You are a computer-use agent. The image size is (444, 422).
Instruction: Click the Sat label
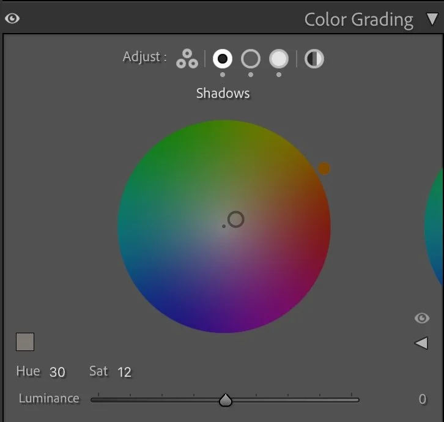(x=98, y=371)
